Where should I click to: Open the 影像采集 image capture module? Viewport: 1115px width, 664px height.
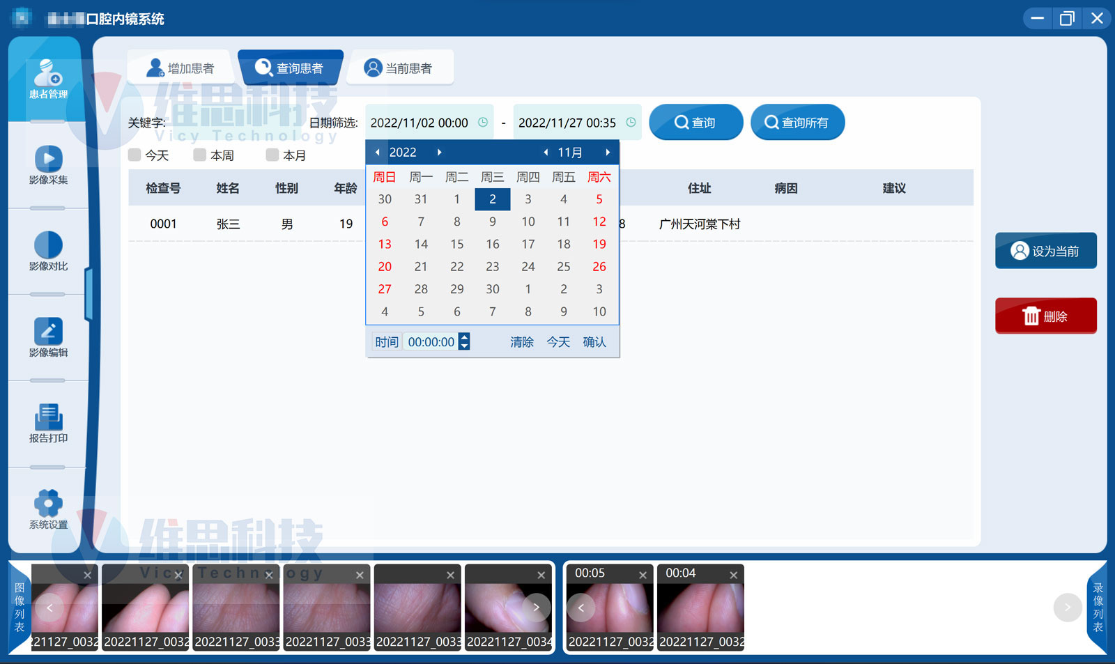[x=48, y=165]
